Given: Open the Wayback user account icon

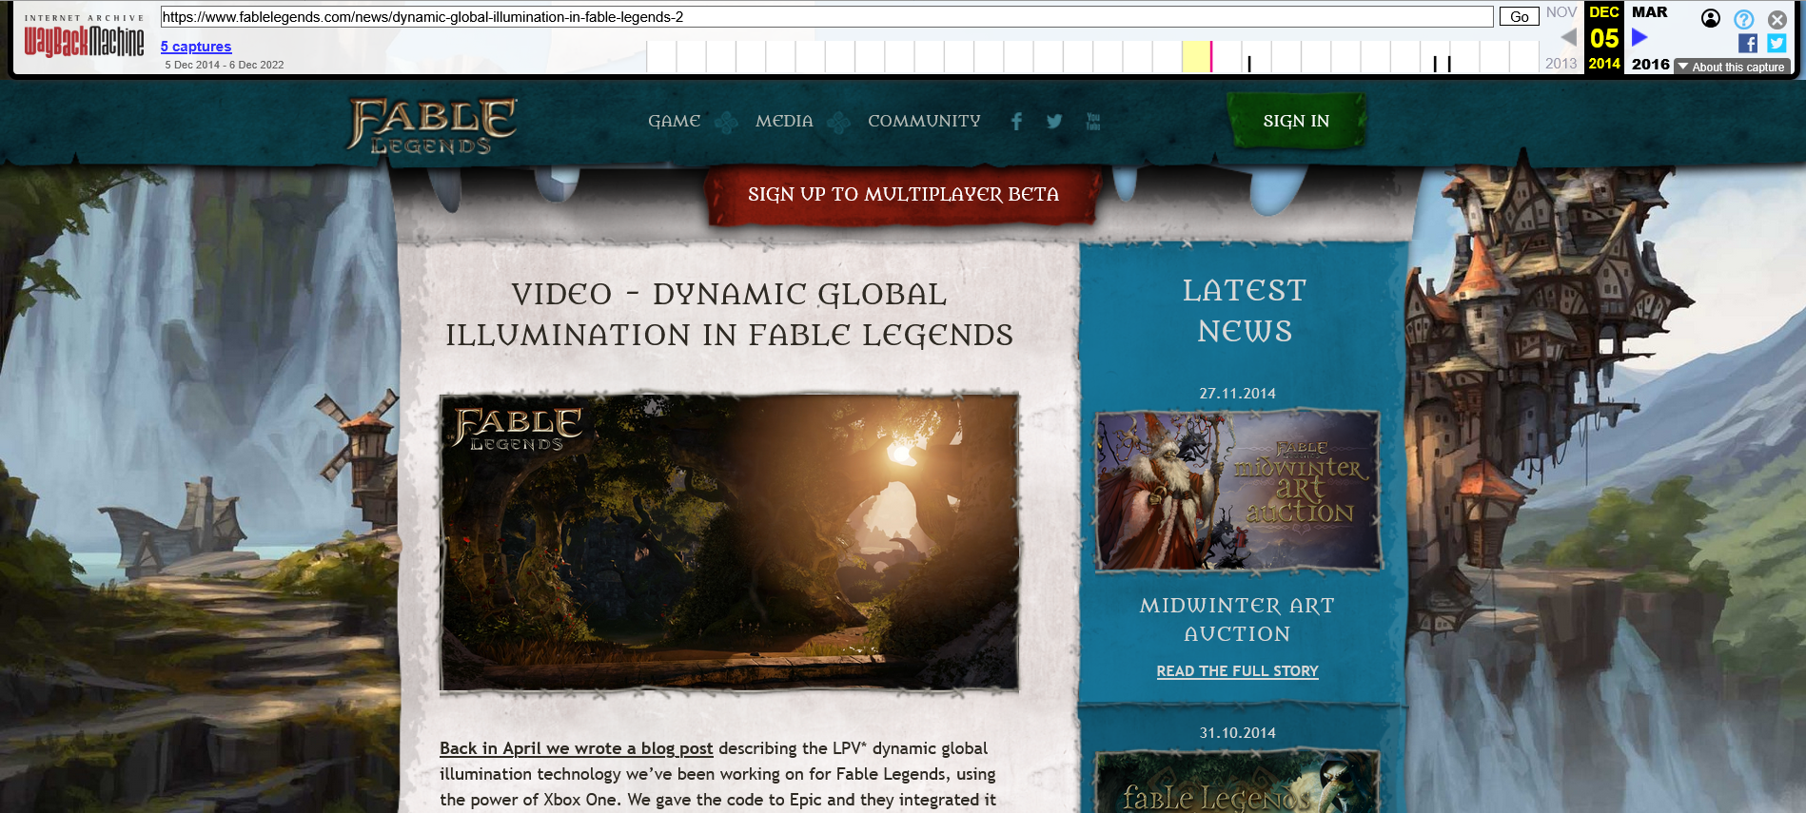Looking at the screenshot, I should pos(1711,18).
